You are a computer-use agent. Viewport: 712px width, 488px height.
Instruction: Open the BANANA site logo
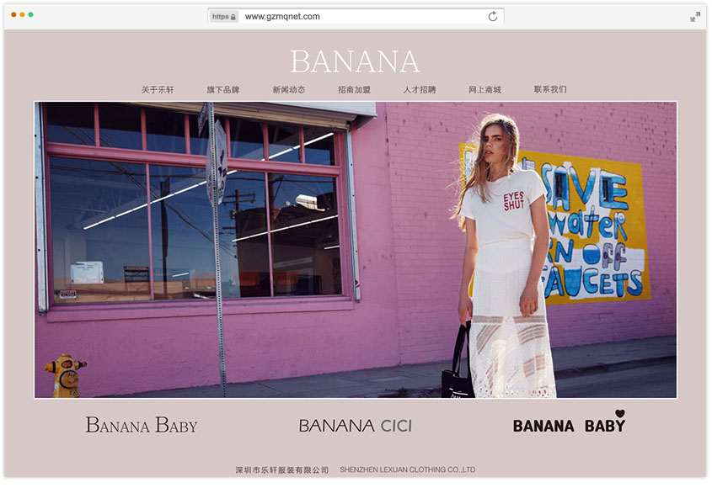click(355, 61)
